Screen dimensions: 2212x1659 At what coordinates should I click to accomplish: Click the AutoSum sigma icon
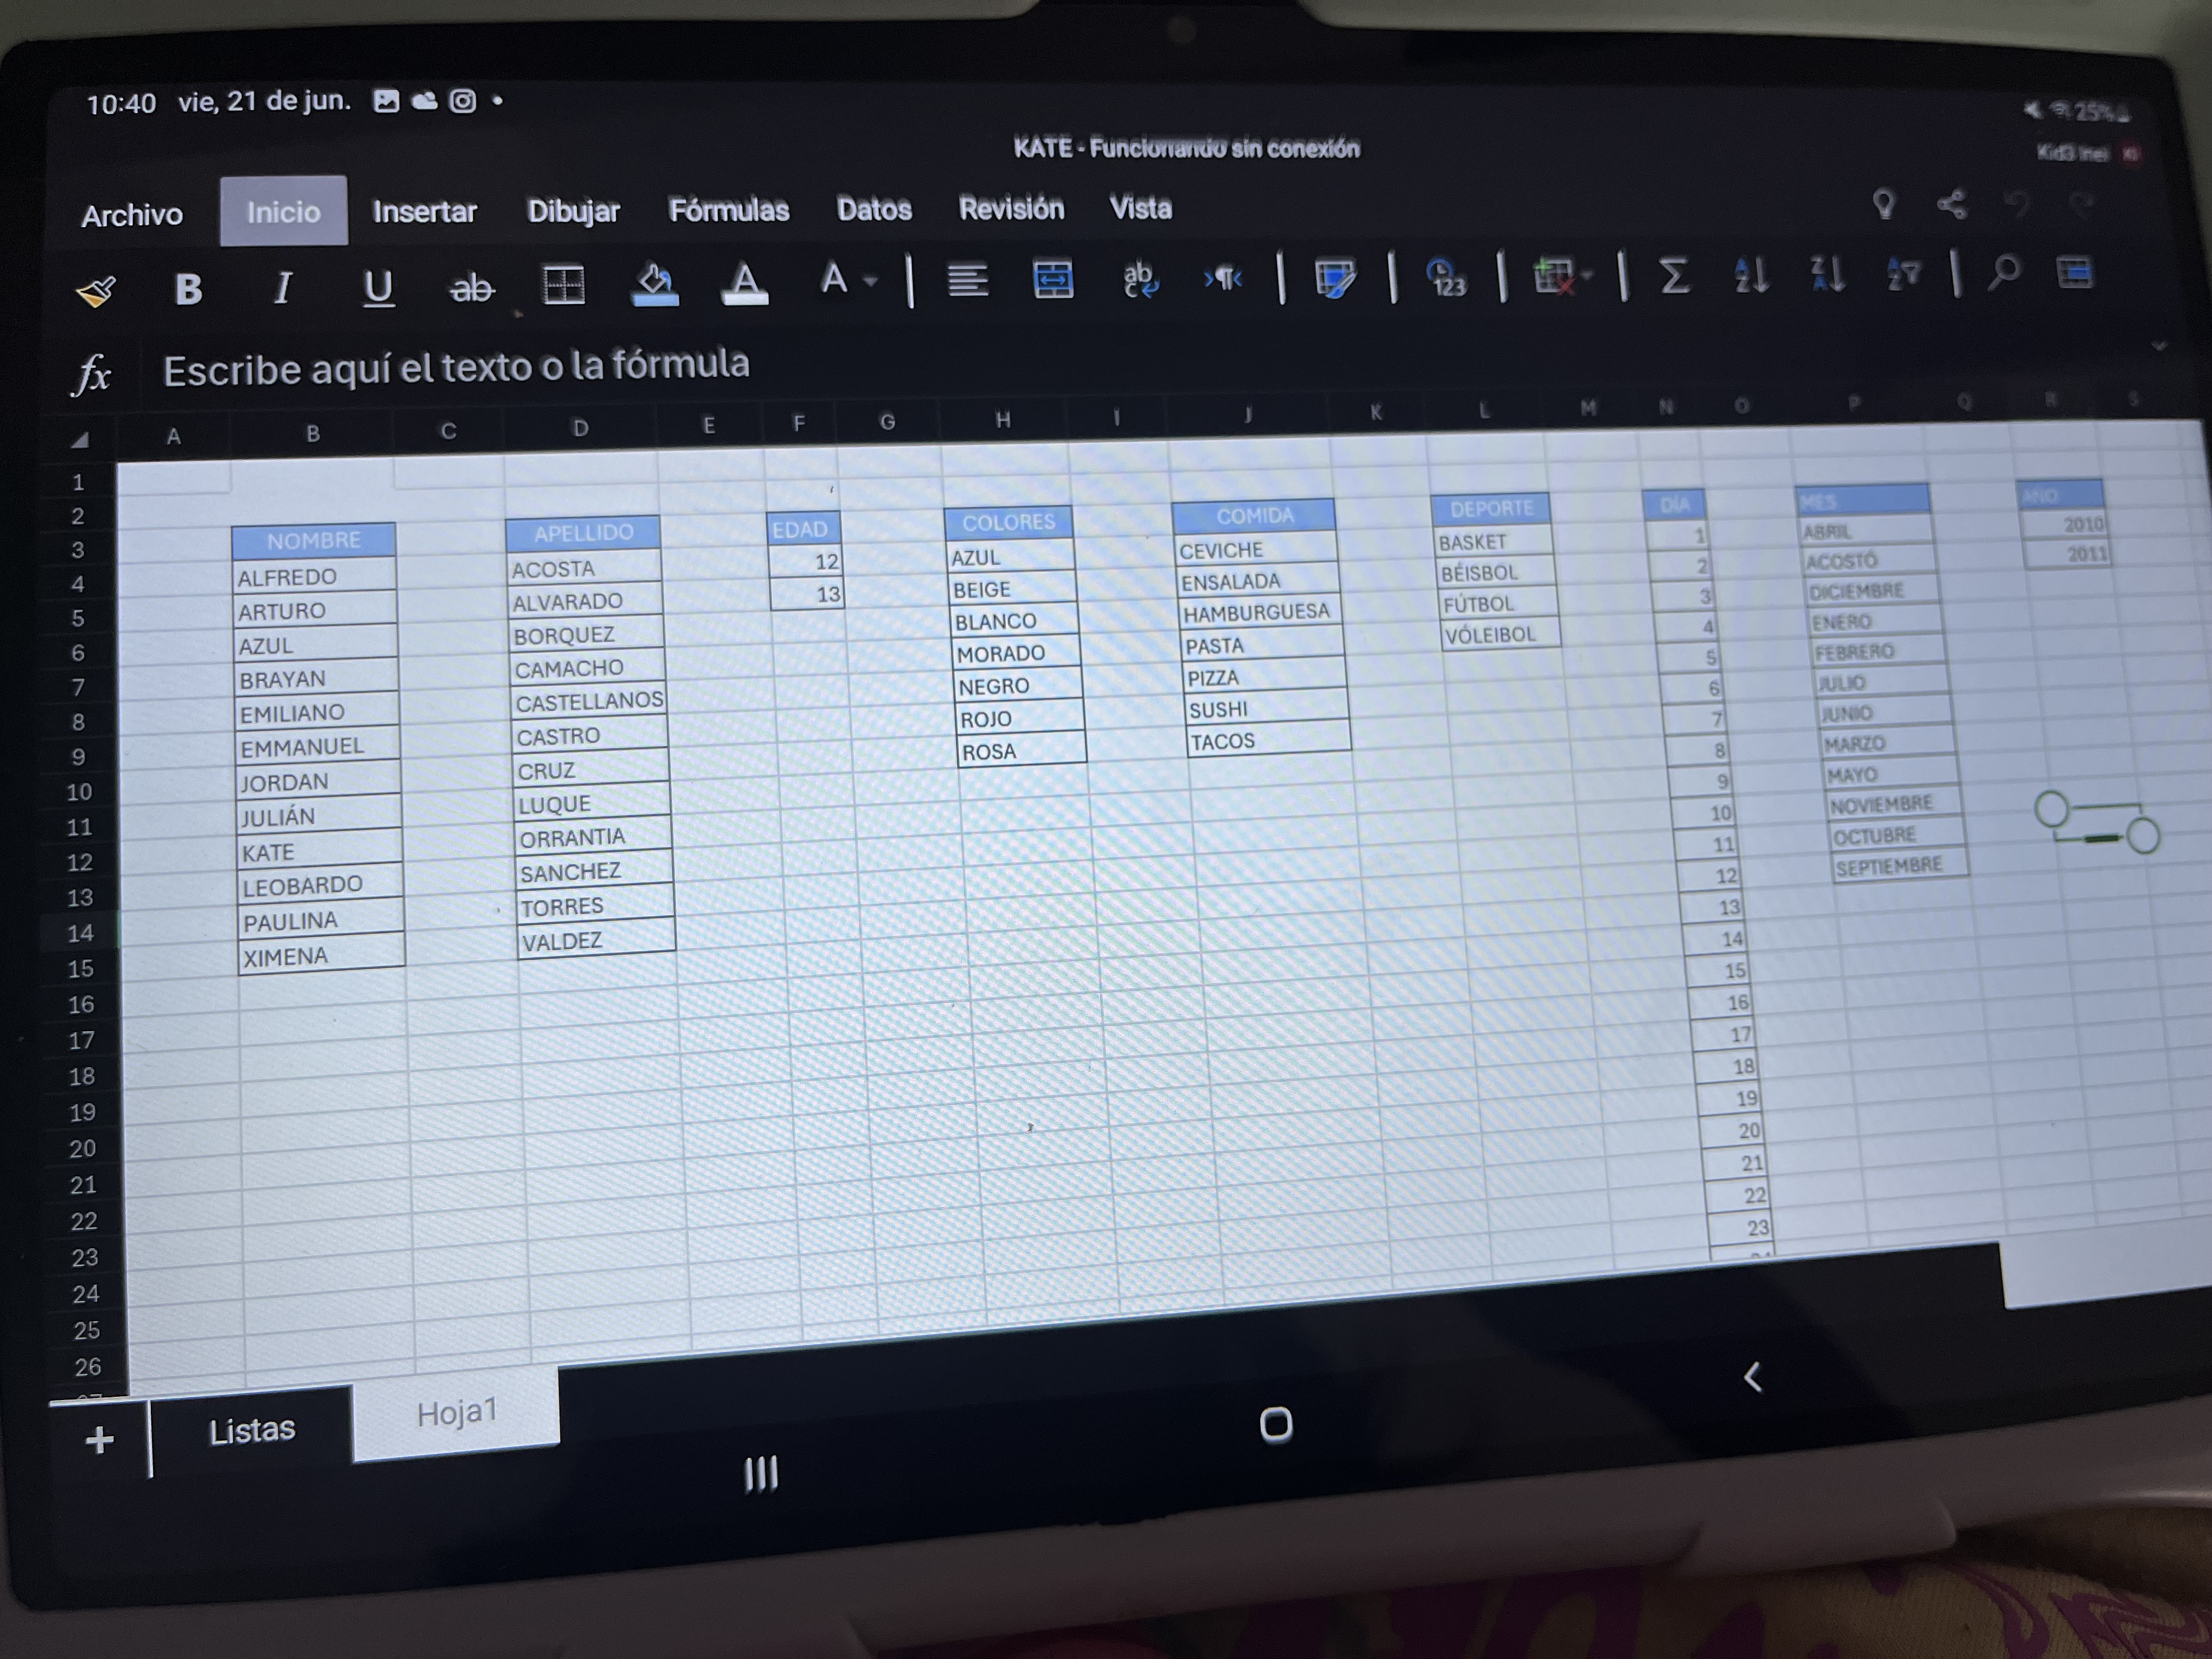coord(1674,274)
